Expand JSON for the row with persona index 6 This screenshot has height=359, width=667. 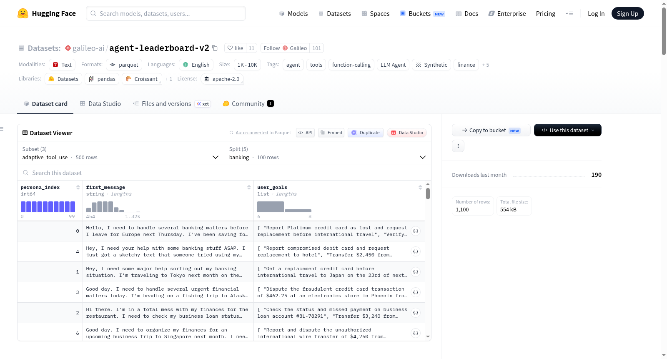tap(416, 333)
